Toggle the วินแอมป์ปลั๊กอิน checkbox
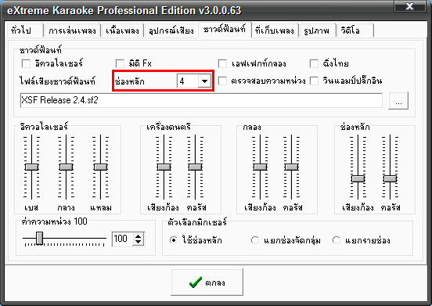This screenshot has width=432, height=306. point(314,81)
